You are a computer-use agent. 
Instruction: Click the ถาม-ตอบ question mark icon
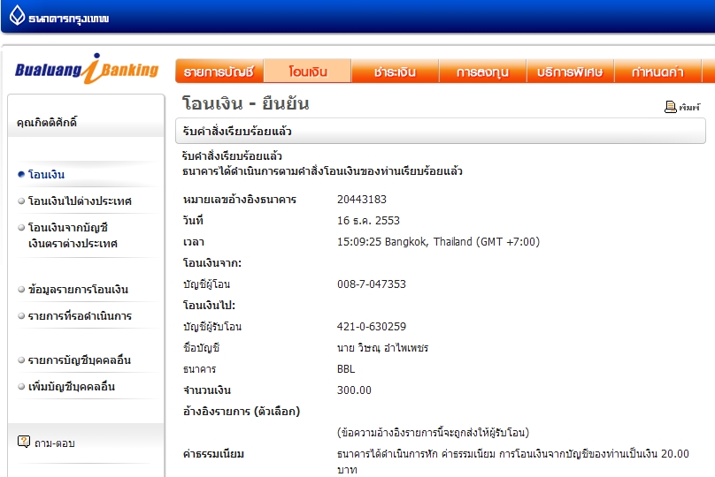point(24,442)
